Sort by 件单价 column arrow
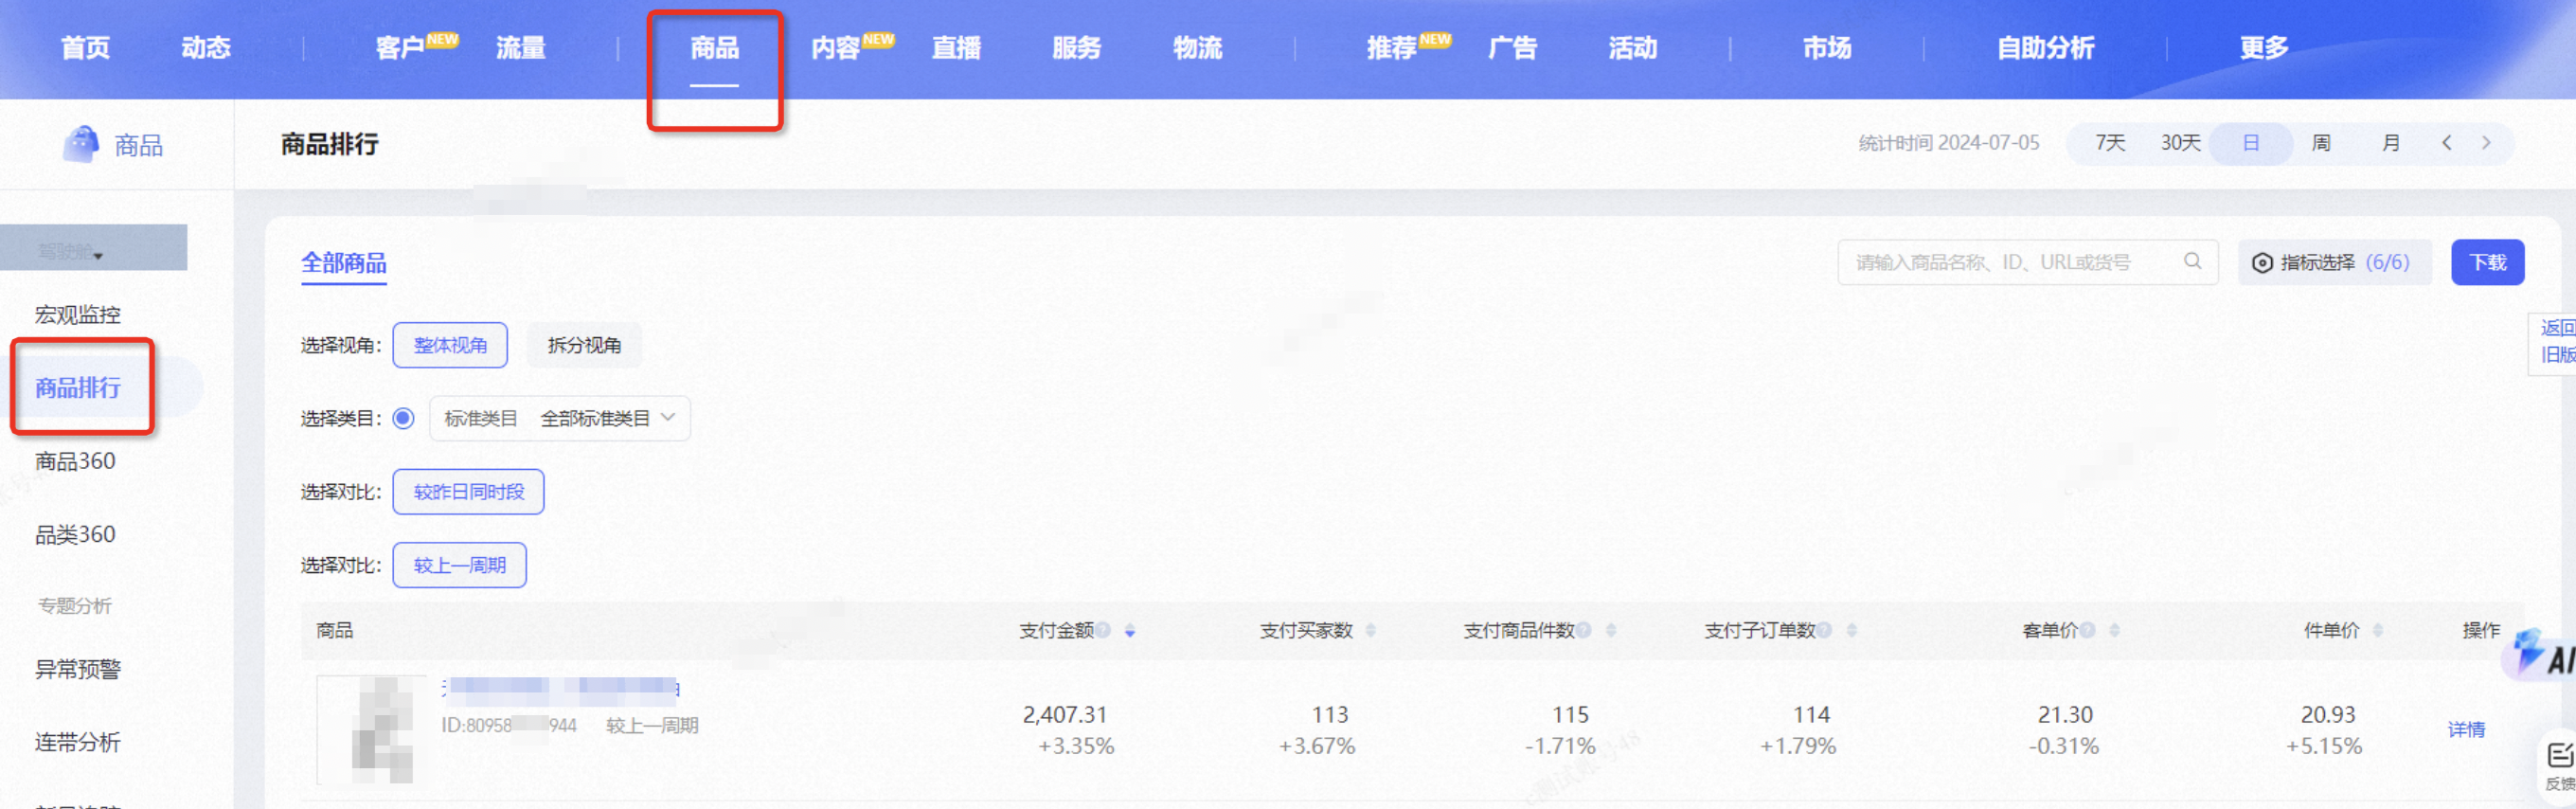Image resolution: width=2576 pixels, height=809 pixels. pos(2377,630)
